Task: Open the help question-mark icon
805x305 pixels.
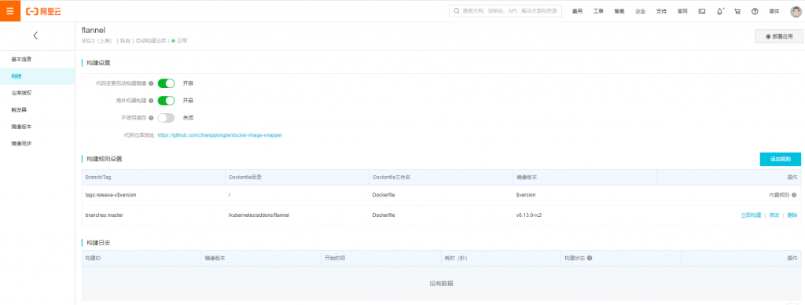Action: coord(755,11)
